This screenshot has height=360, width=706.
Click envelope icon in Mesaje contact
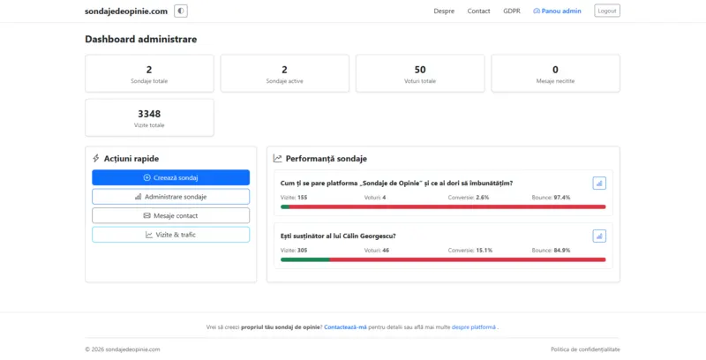(146, 215)
